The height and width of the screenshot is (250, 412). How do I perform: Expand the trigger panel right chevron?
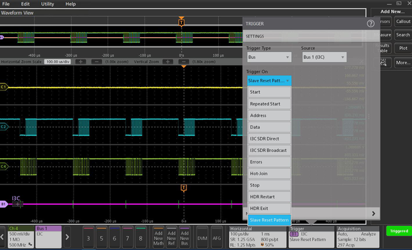(x=374, y=214)
